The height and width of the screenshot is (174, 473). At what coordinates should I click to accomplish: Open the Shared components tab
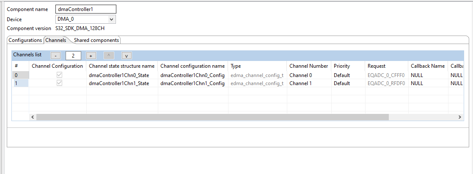pyautogui.click(x=96, y=40)
